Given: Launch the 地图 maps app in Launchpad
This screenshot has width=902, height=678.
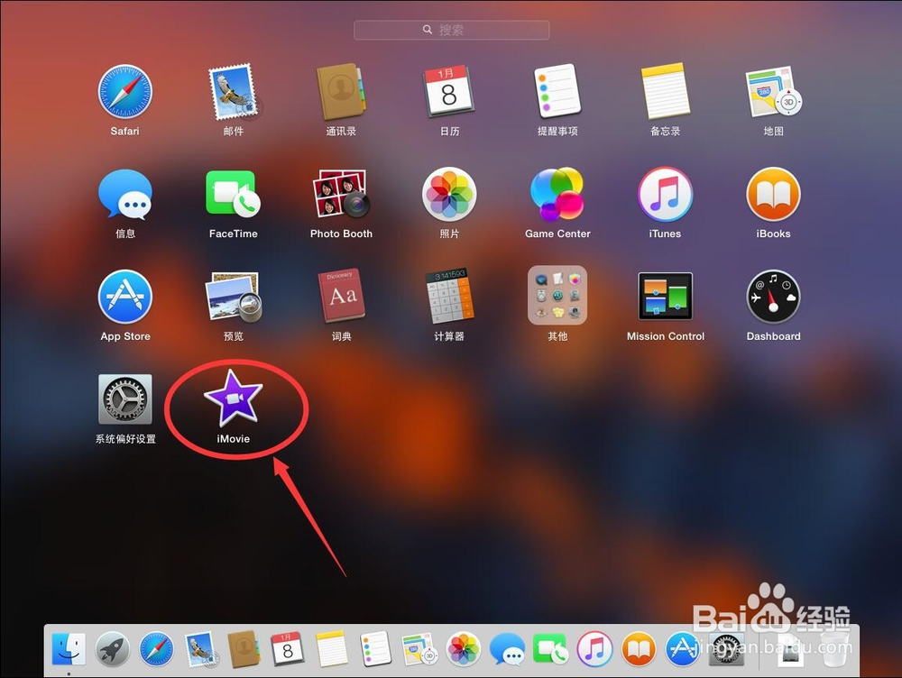Looking at the screenshot, I should tap(773, 92).
